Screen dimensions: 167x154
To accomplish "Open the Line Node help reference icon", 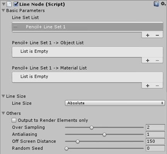I will pyautogui.click(x=156, y=4).
